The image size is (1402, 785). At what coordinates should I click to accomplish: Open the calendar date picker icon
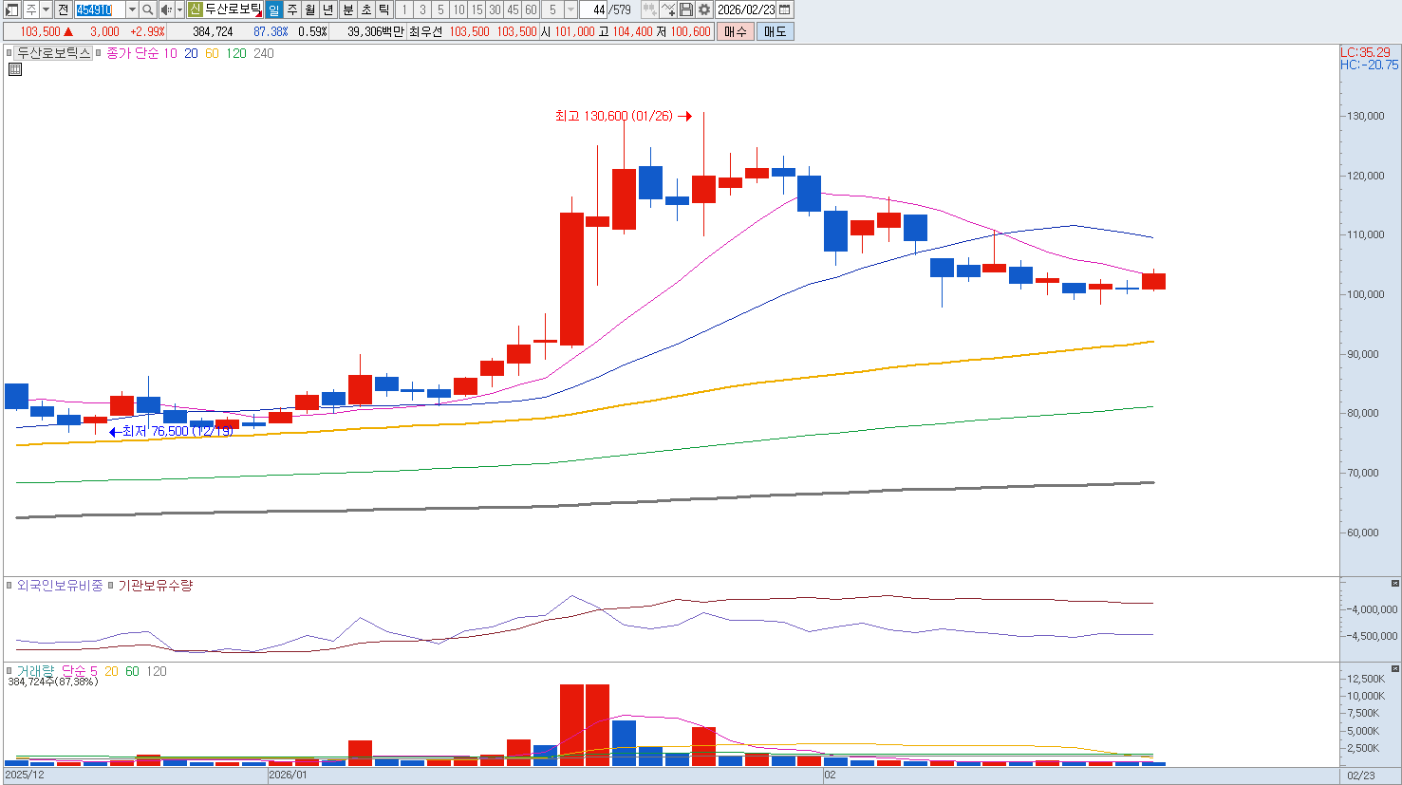point(785,9)
